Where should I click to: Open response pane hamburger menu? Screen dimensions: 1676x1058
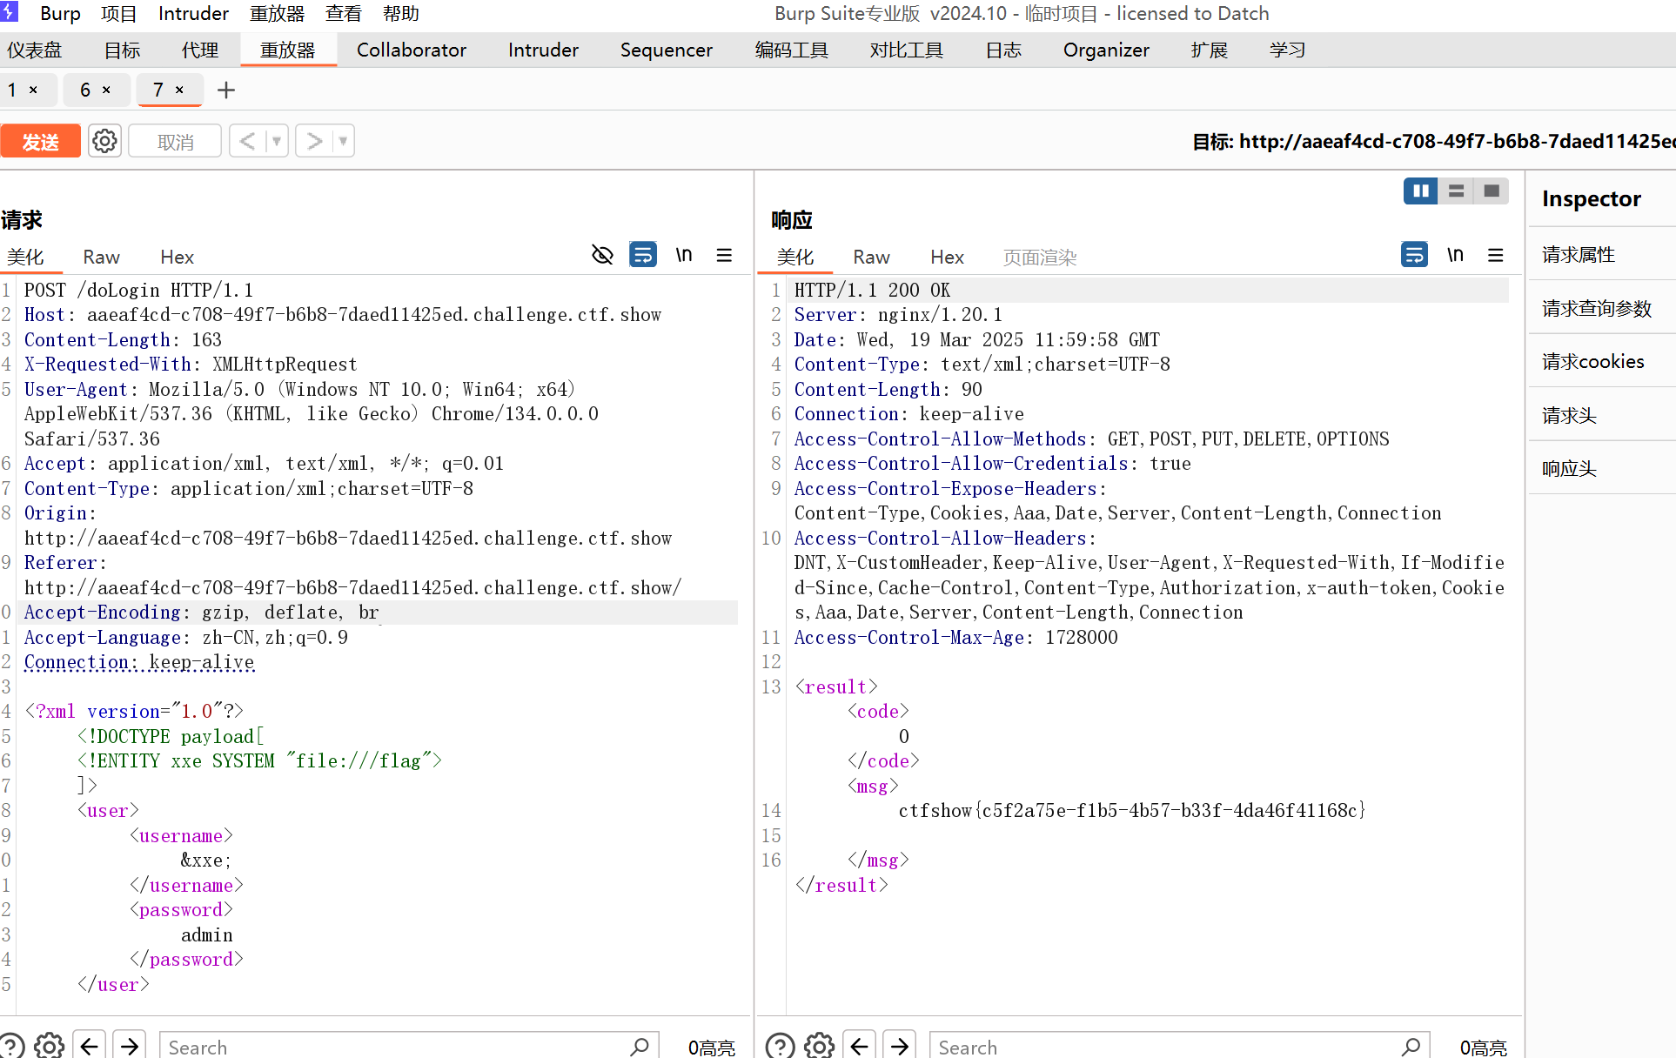tap(1495, 255)
